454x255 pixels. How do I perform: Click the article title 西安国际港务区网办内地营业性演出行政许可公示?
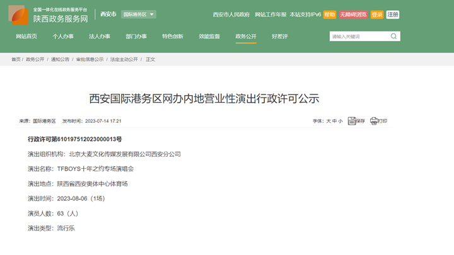pos(204,99)
